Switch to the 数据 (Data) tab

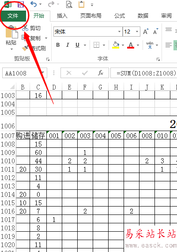(x=143, y=16)
